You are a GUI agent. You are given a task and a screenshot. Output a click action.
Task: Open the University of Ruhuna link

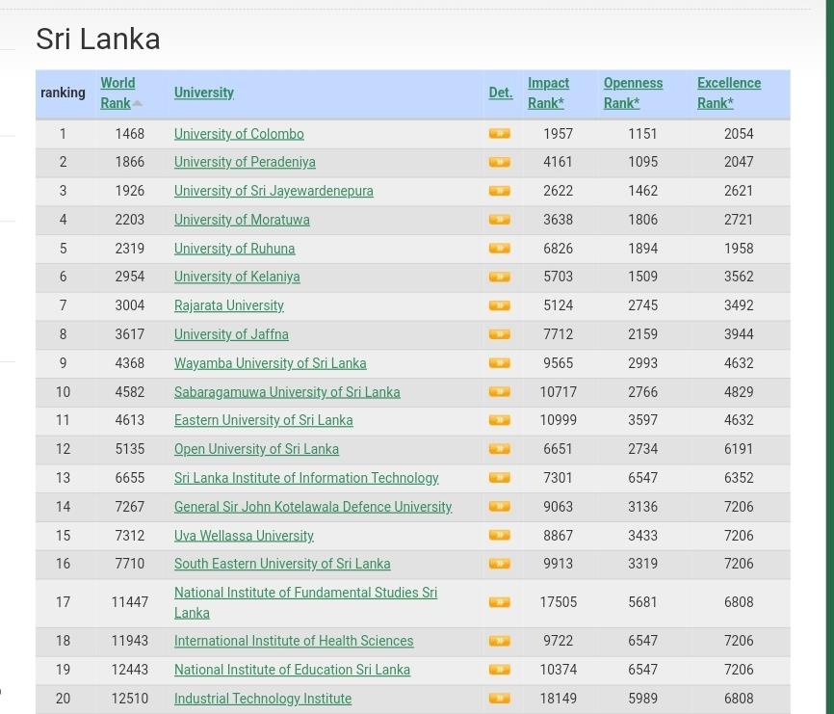(234, 249)
